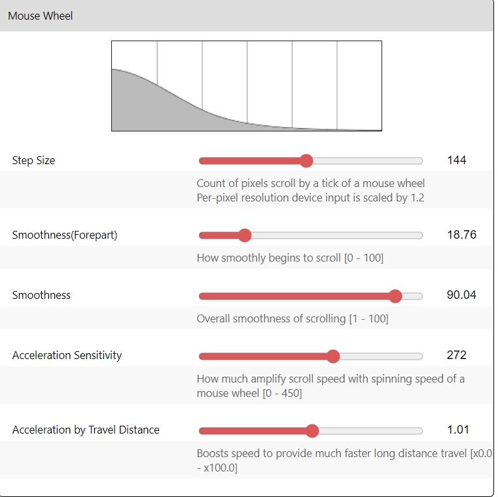Click the Smoothness(Forepart) slider handle
This screenshot has height=497, width=498.
click(x=245, y=235)
